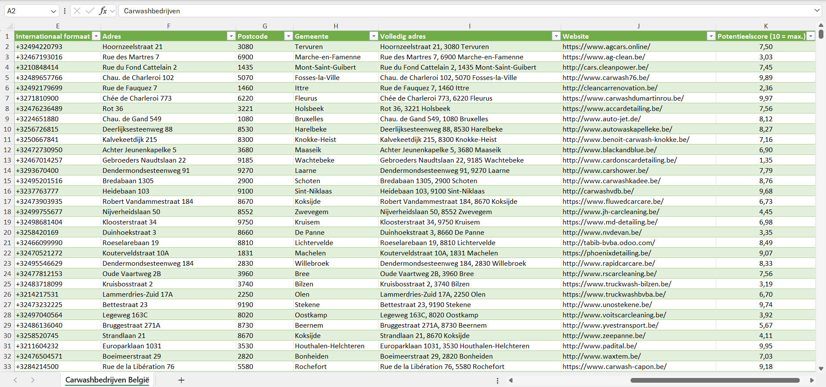This screenshot has width=826, height=387.
Task: Click the Insert Function fx icon
Action: pyautogui.click(x=103, y=11)
